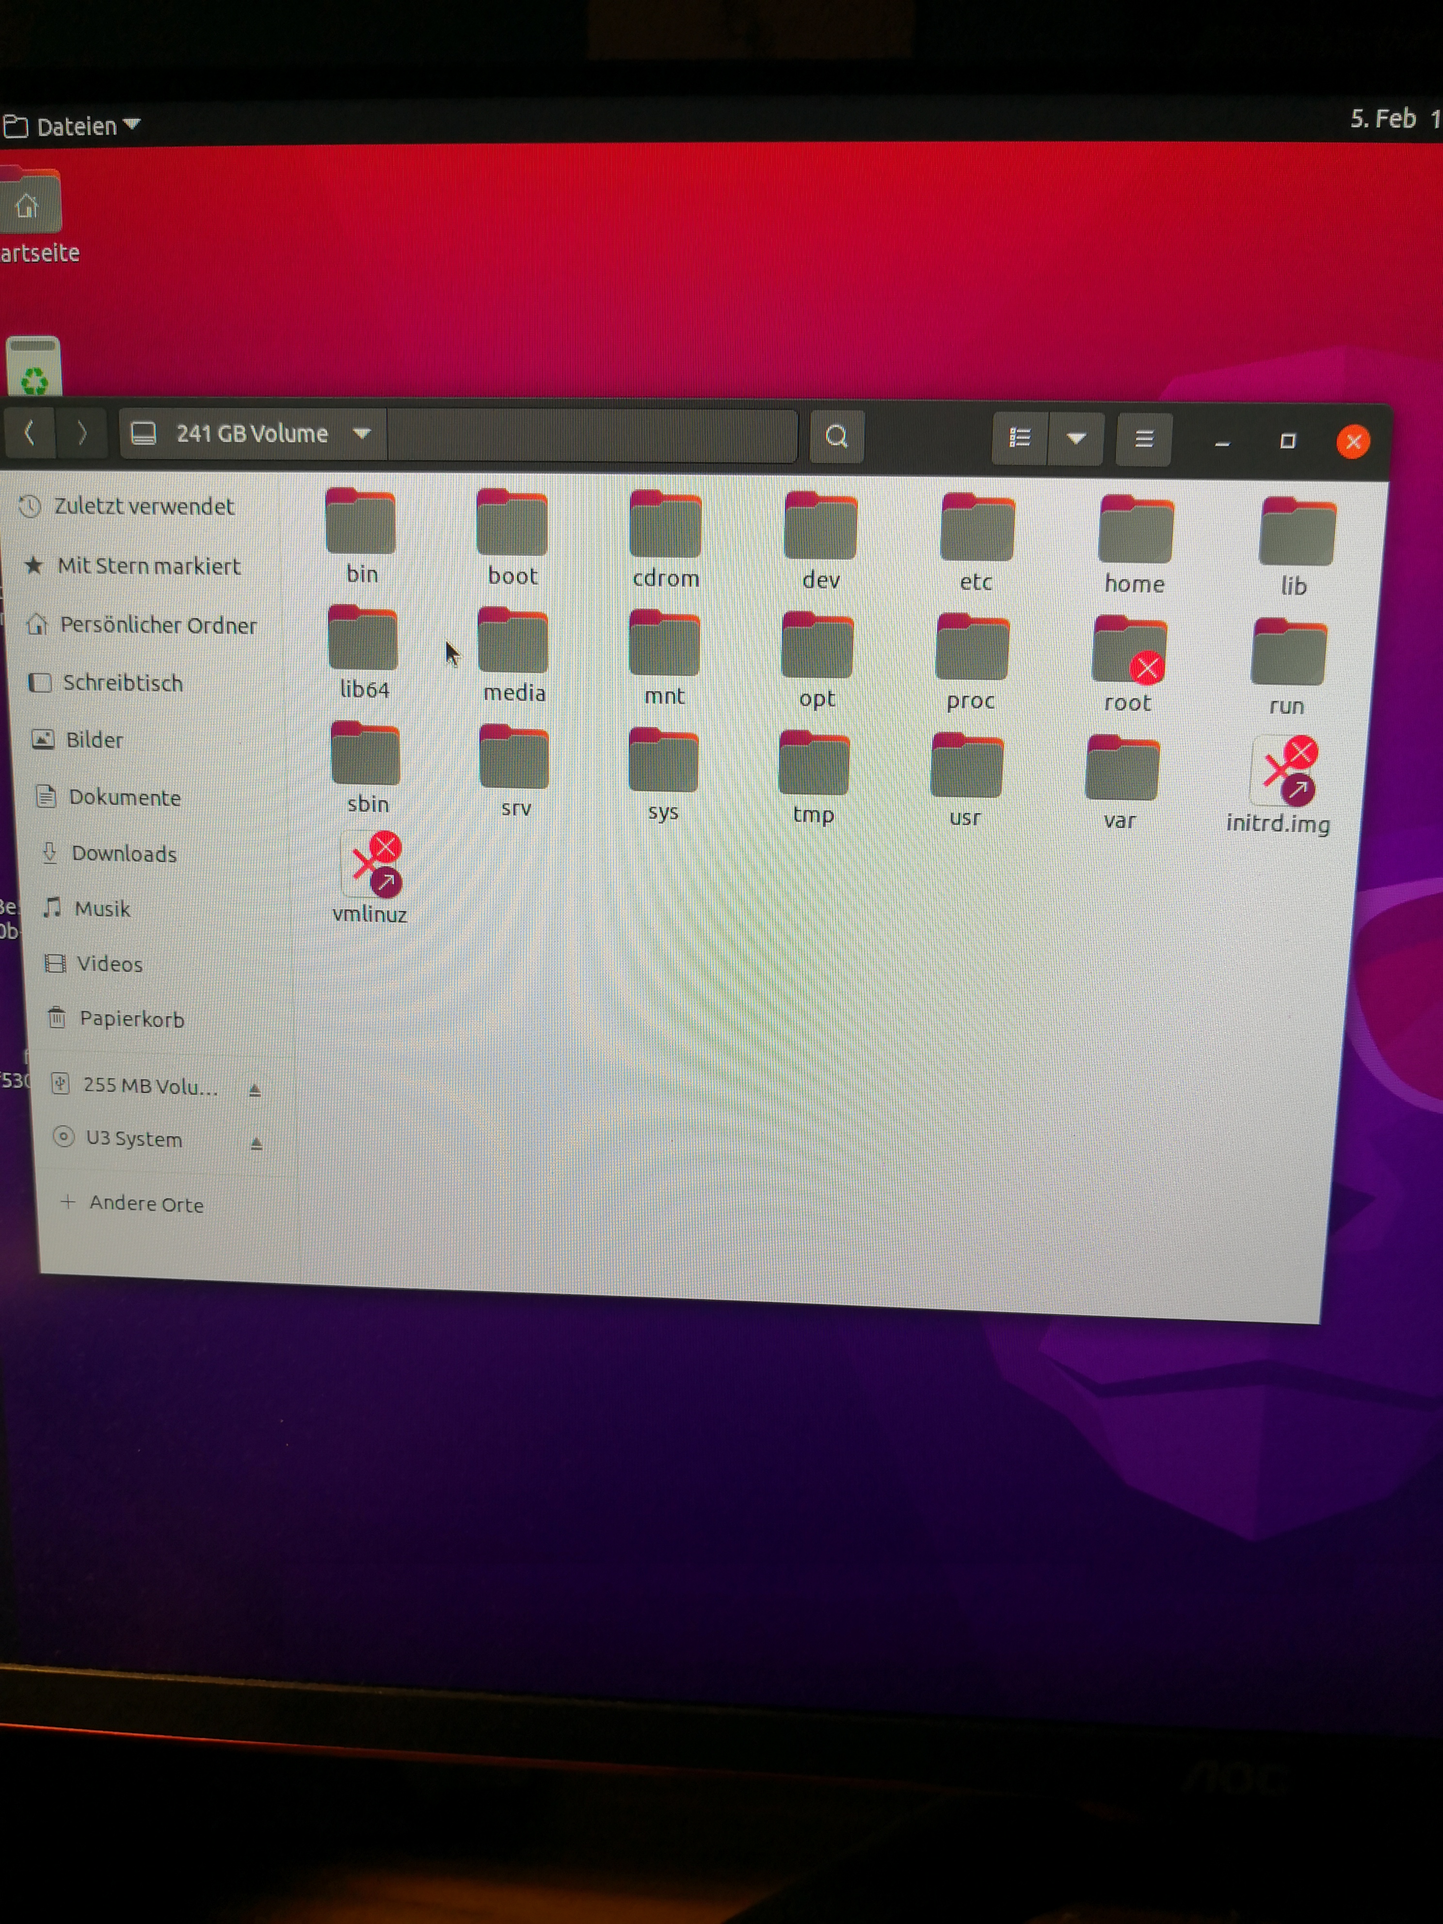
Task: Expand the 241 GB Volume path dropdown
Action: (362, 433)
